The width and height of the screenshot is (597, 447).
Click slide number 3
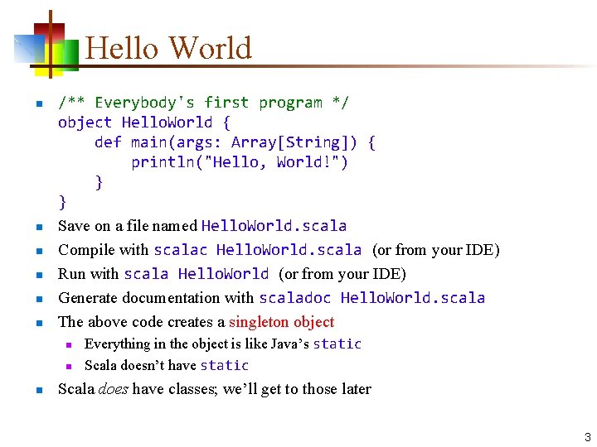(588, 437)
